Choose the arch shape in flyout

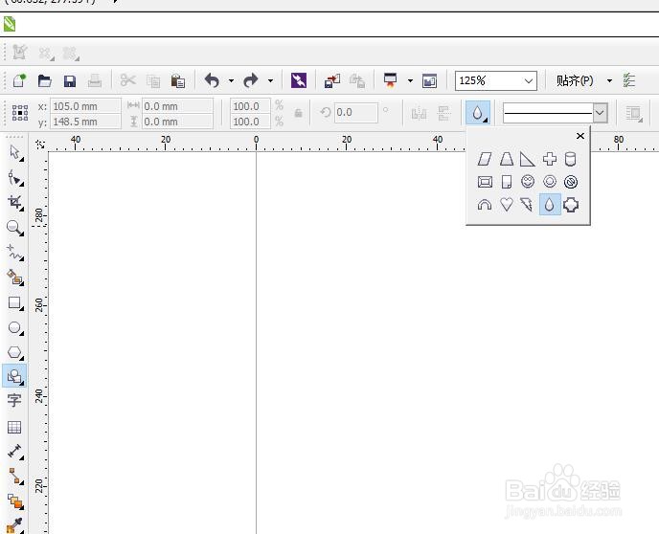tap(485, 205)
